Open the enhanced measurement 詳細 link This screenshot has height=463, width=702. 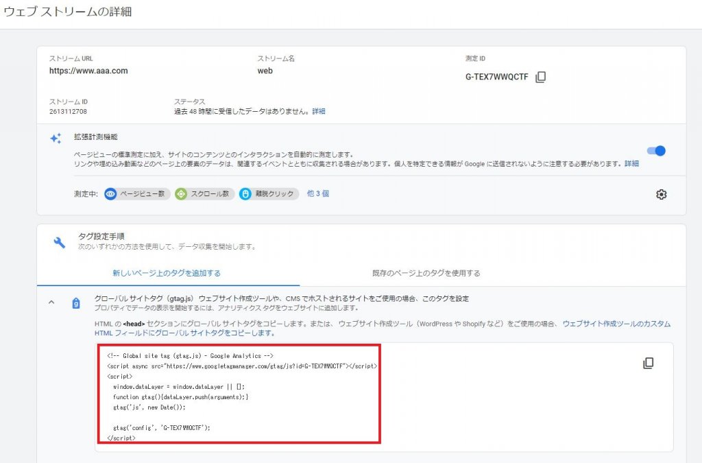point(631,164)
